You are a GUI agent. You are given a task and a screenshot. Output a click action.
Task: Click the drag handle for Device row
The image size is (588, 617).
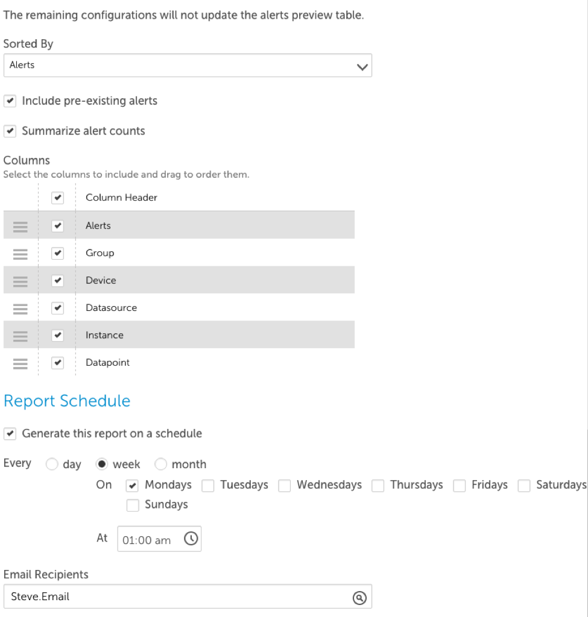coord(20,281)
